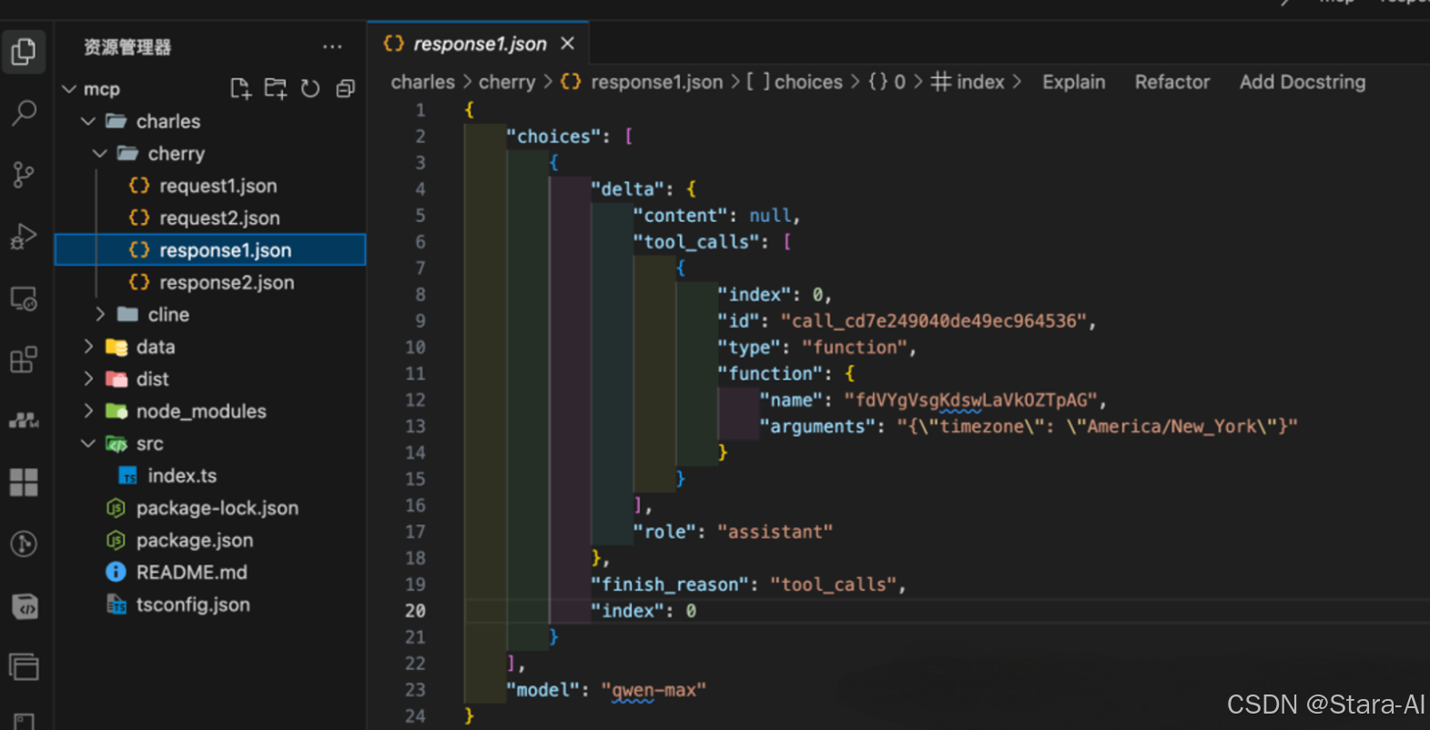Screen dimensions: 1430x730
Task: Expand the dist folder
Action: 88,379
